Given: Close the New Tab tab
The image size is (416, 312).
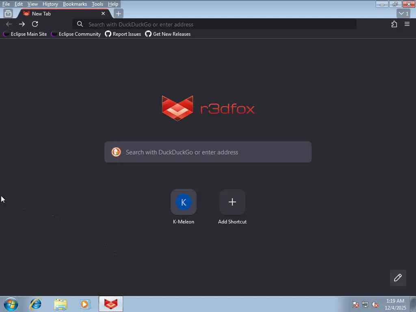Looking at the screenshot, I should click(103, 13).
